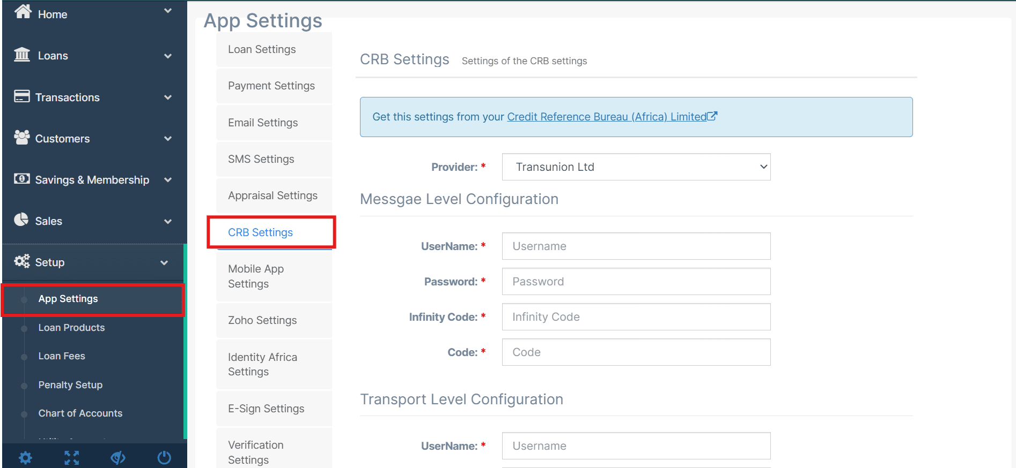Open the Sales menu label
1016x468 pixels.
click(x=49, y=221)
